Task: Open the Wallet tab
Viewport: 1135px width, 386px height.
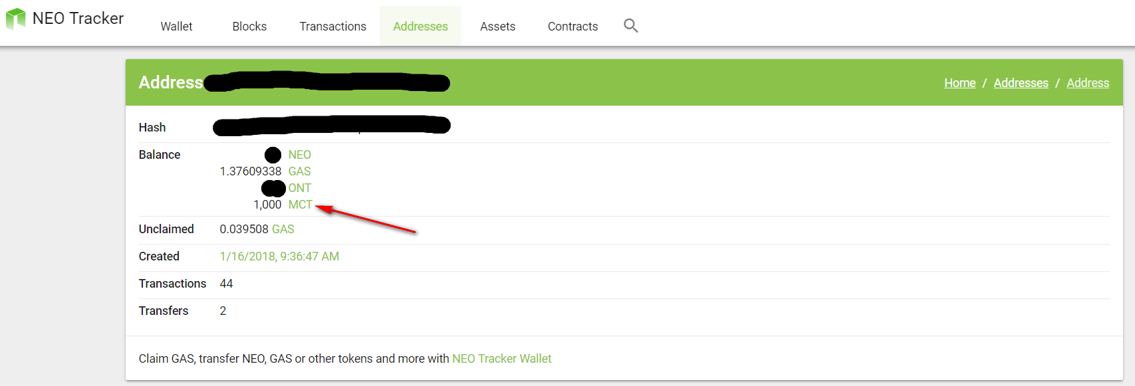Action: tap(176, 27)
